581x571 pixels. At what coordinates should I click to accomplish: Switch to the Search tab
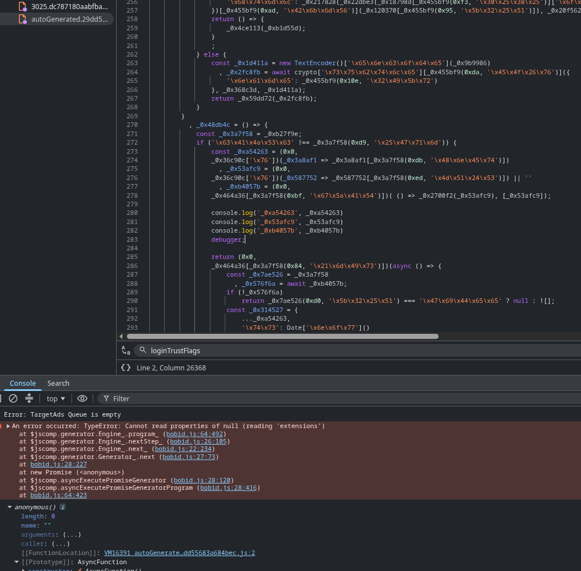tap(58, 384)
